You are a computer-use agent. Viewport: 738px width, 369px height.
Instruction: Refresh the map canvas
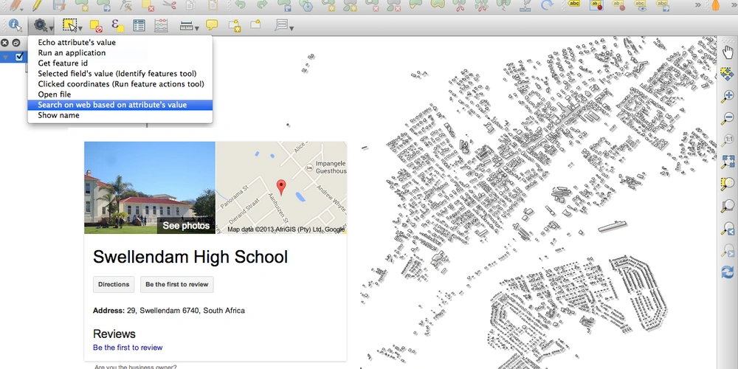[728, 272]
